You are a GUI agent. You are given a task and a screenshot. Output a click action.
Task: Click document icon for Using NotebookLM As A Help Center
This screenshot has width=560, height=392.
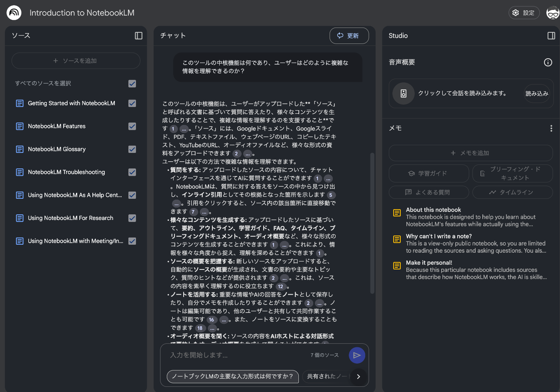(20, 195)
